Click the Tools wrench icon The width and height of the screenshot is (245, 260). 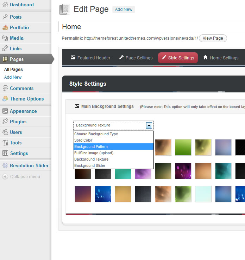(x=5, y=143)
